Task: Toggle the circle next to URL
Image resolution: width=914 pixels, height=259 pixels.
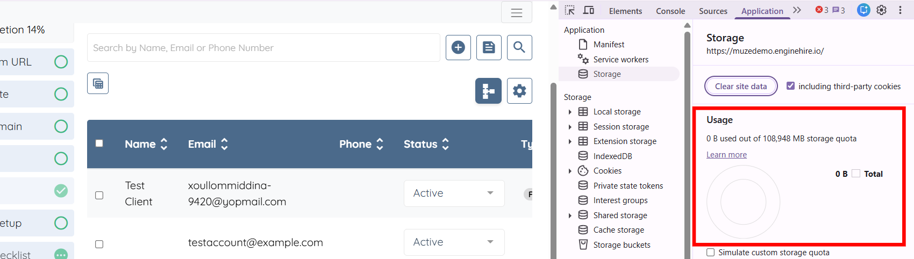Action: 61,62
